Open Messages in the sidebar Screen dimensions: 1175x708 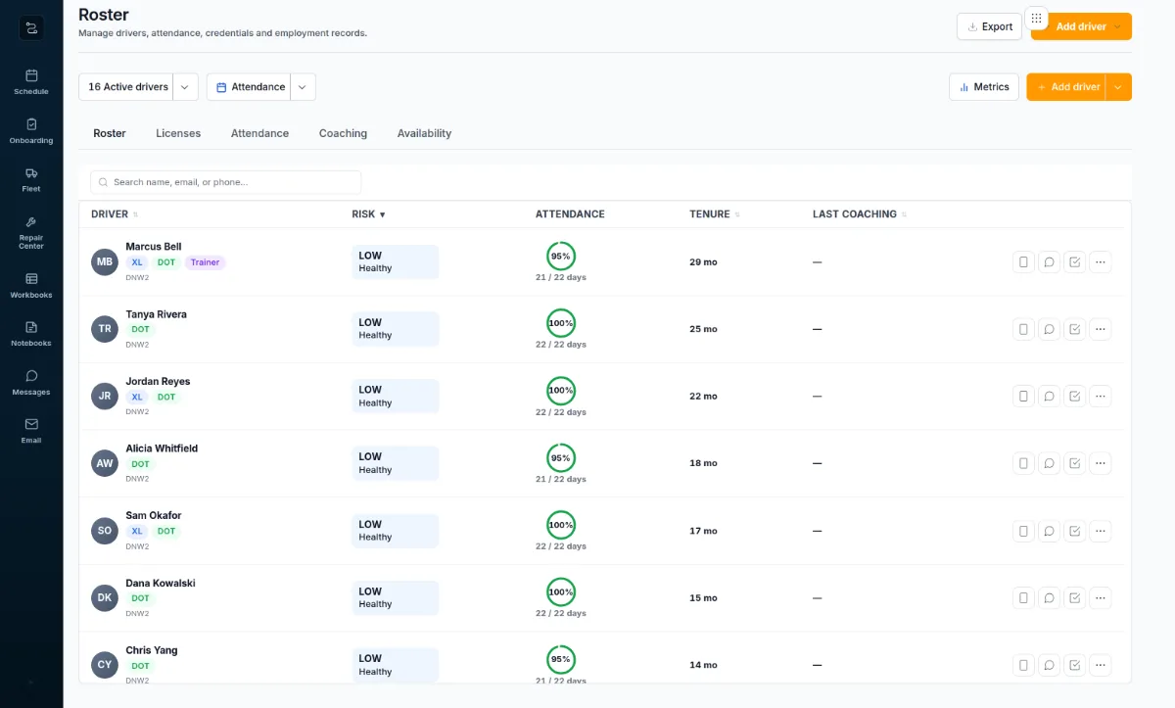(31, 383)
